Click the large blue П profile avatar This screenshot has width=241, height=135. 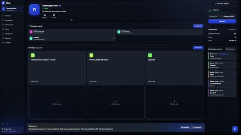(34, 10)
